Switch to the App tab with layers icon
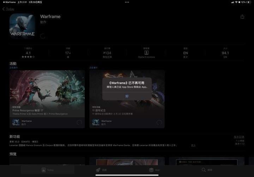The image size is (254, 177). (154, 170)
